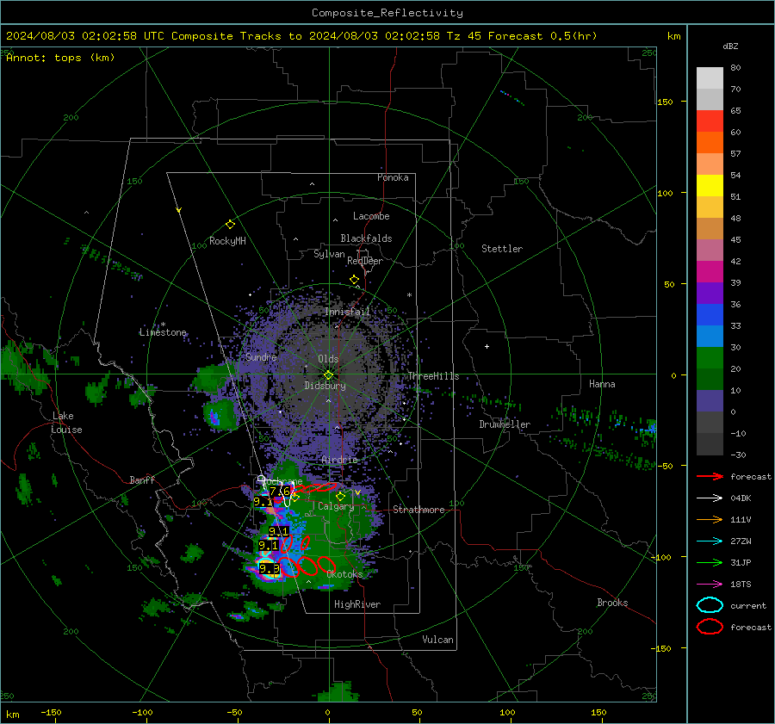The image size is (775, 724).
Task: Pick the bright yellow 54 dBZ swatch
Action: pyautogui.click(x=710, y=185)
